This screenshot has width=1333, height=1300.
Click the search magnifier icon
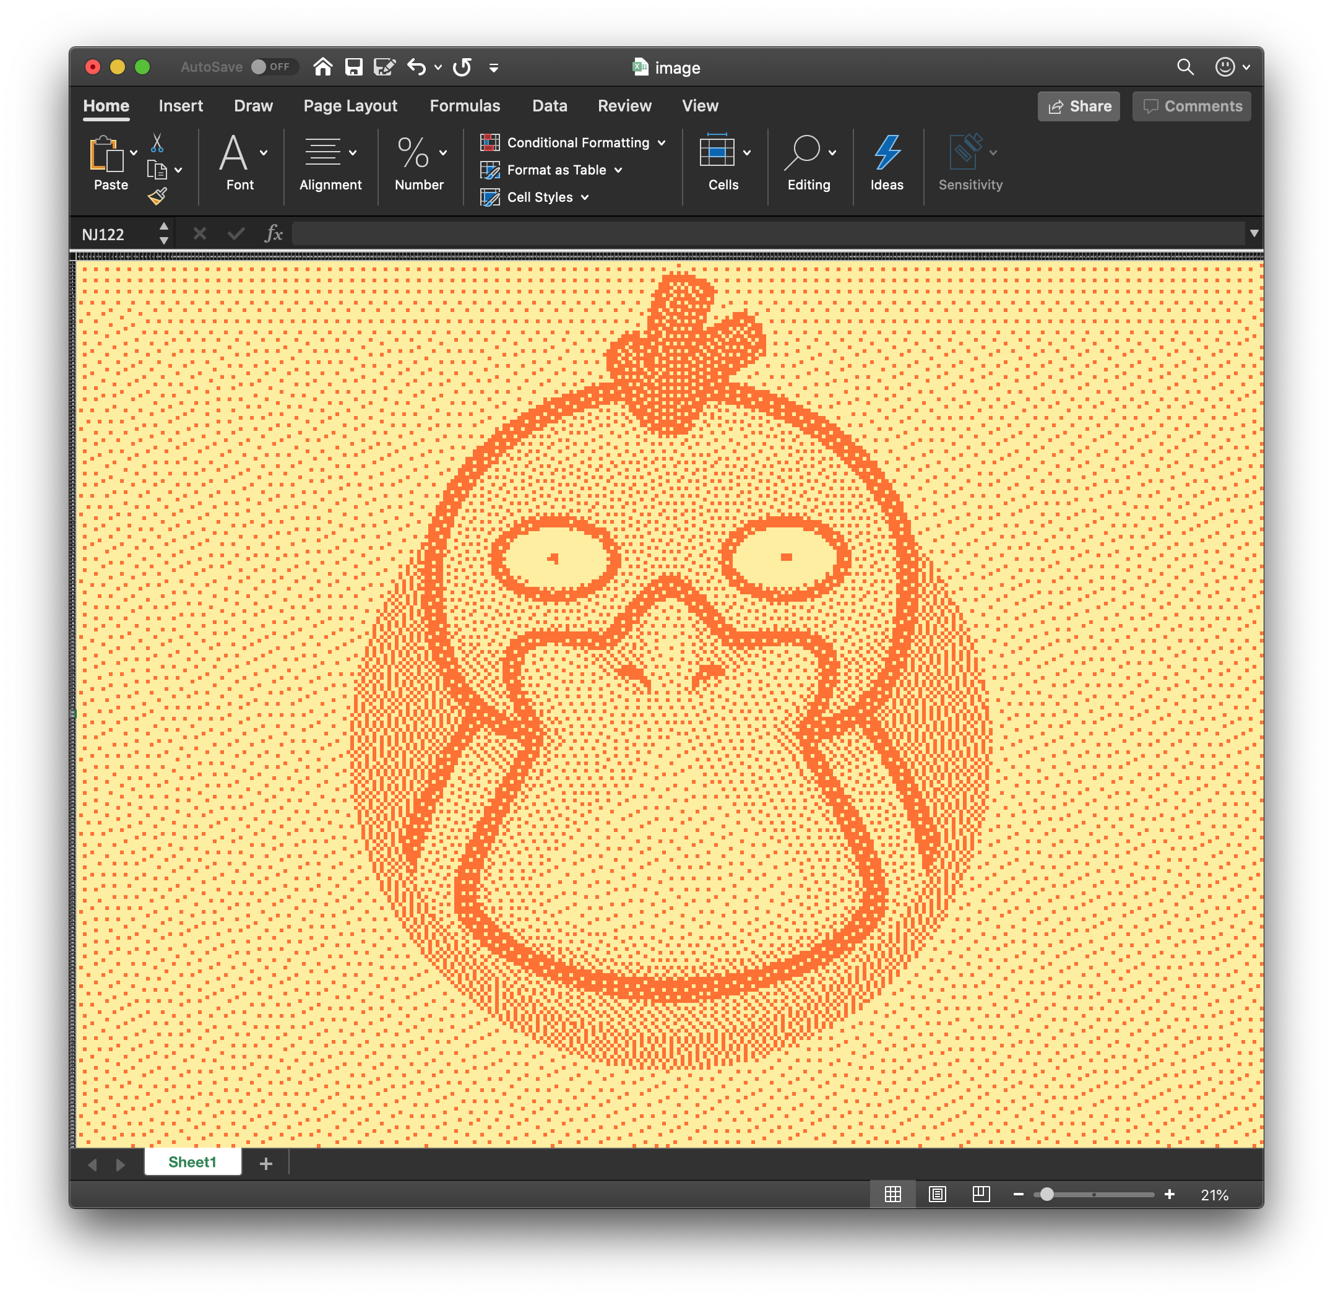click(x=1185, y=67)
